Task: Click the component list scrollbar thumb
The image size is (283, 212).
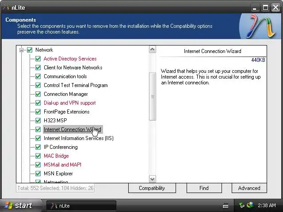Action: 153,96
